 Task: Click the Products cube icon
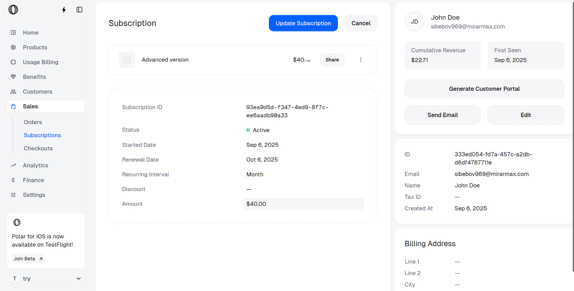point(13,48)
